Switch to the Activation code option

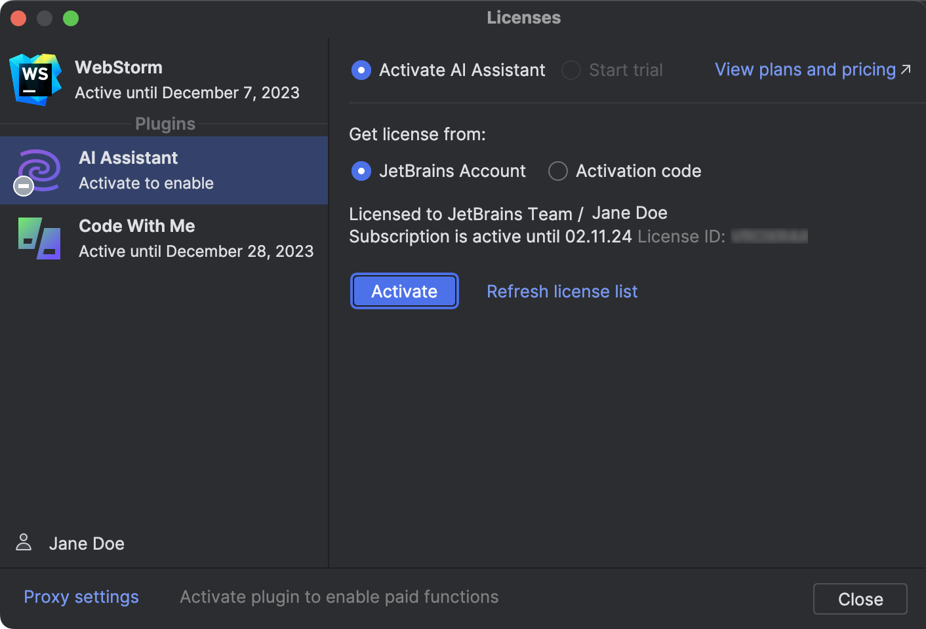coord(557,171)
